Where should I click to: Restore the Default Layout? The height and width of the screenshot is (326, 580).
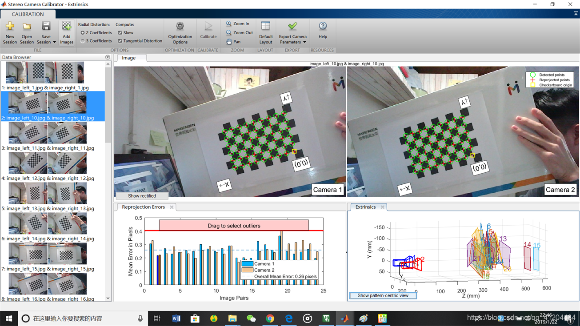(x=266, y=33)
